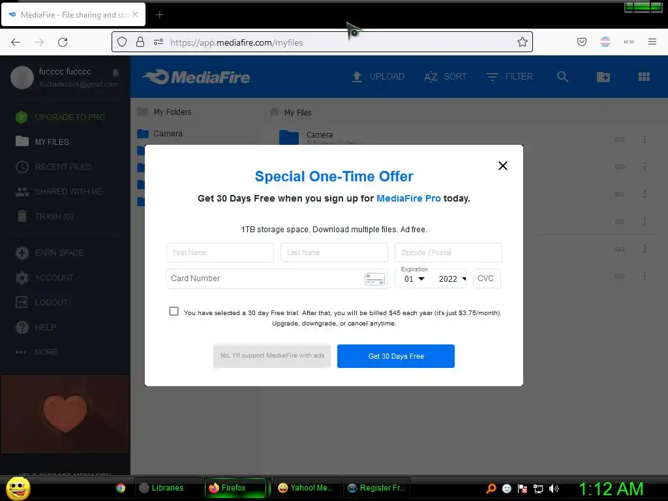Open the notification bell icon
Screen dimensions: 668x501
115,72
